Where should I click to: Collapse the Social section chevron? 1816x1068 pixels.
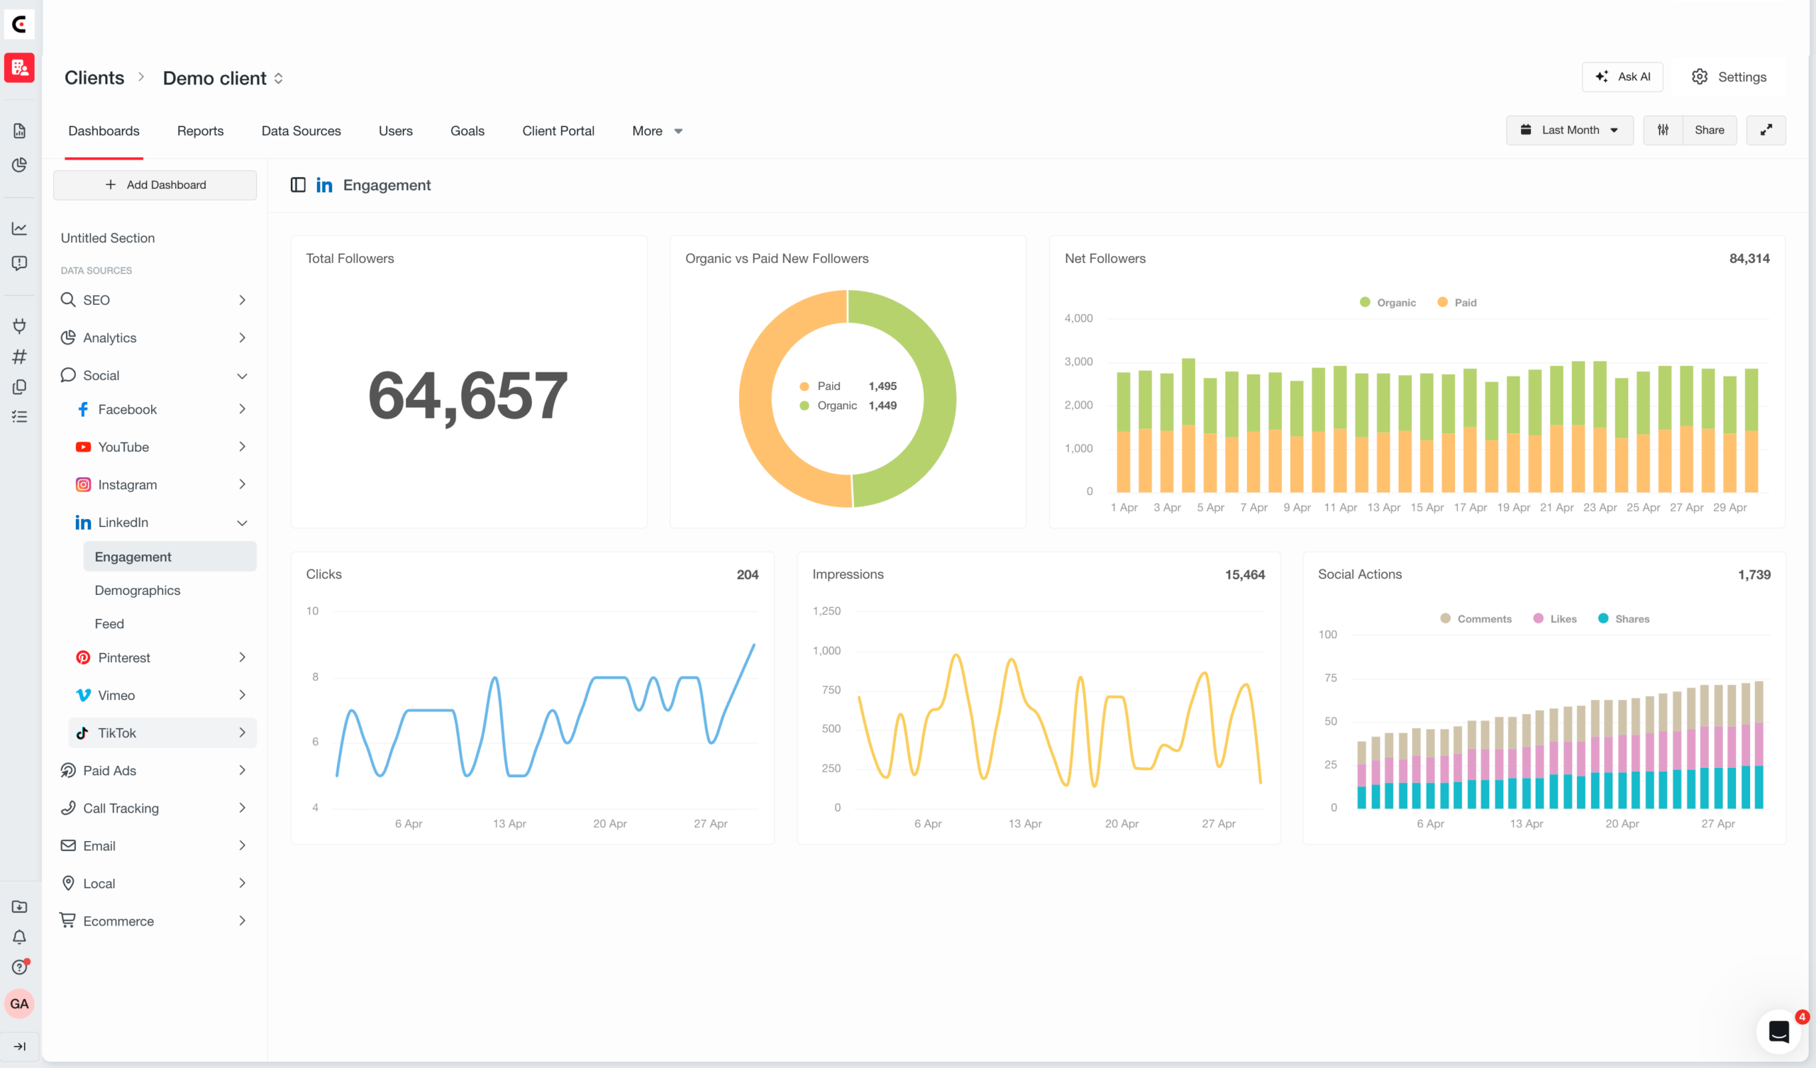tap(242, 375)
